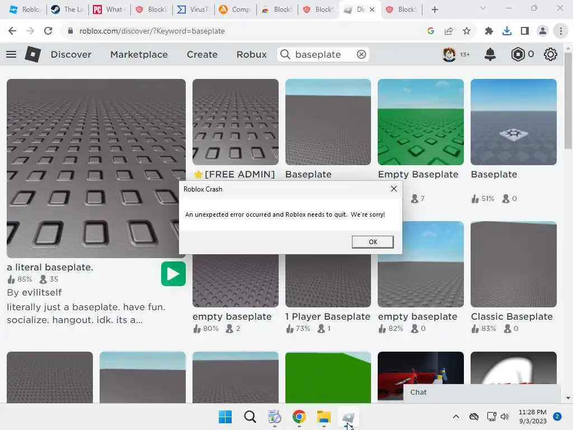Expand the Chat panel
Image resolution: width=573 pixels, height=430 pixels.
pos(482,392)
